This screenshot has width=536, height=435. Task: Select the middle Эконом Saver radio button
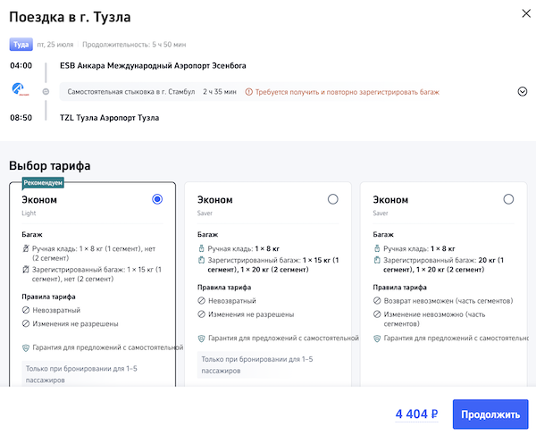click(333, 199)
